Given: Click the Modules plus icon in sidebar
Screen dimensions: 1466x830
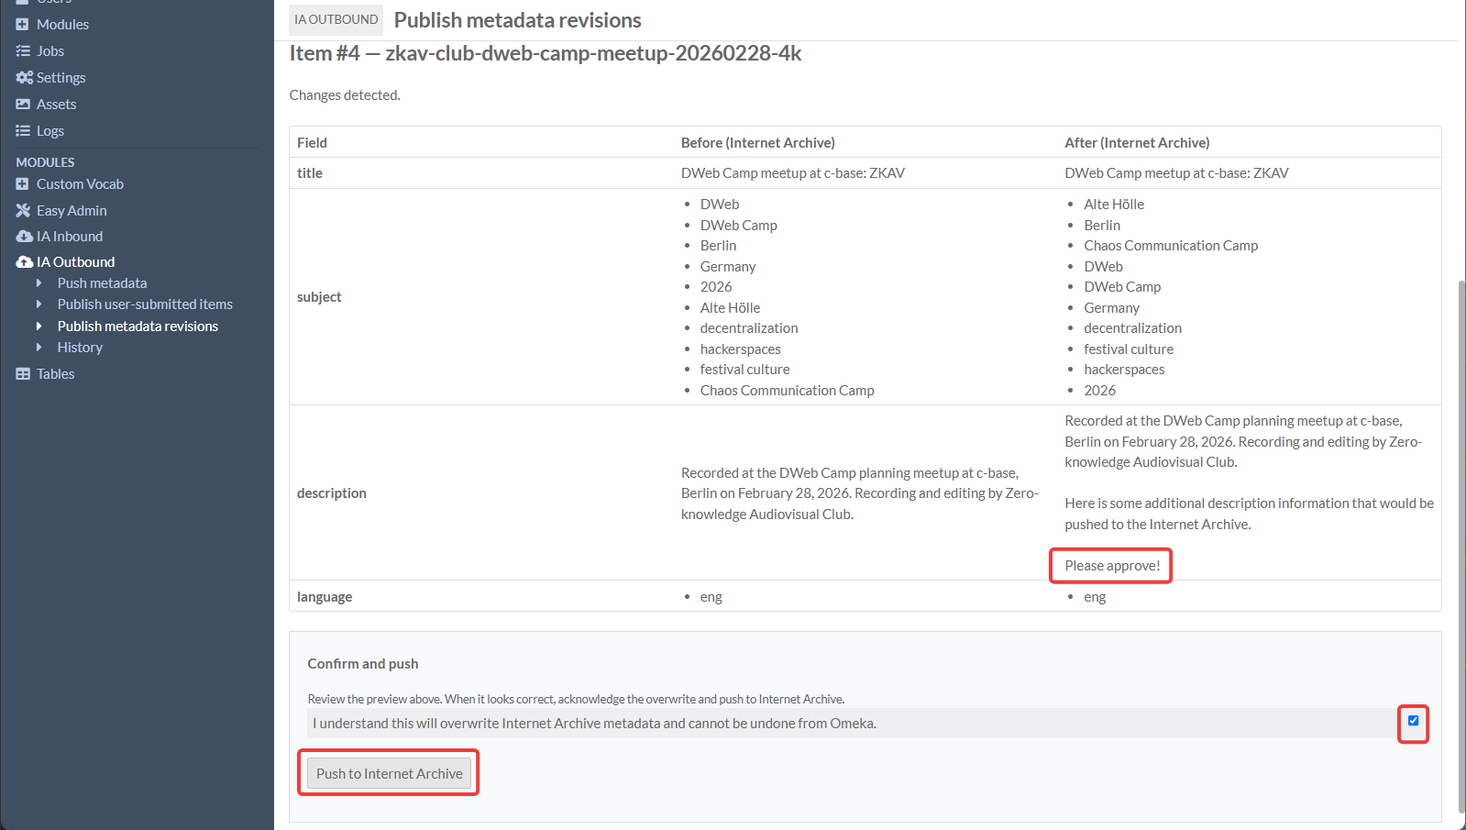Looking at the screenshot, I should tap(23, 25).
